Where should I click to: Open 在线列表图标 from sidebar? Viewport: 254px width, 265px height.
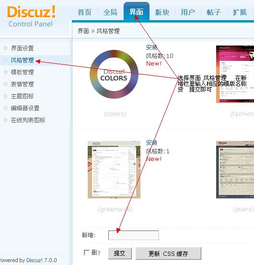[28, 120]
